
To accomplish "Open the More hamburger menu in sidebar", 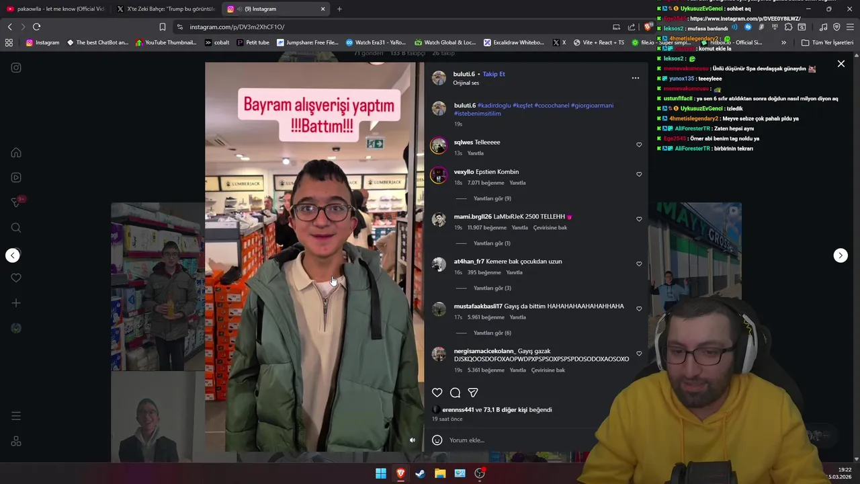I will (16, 416).
